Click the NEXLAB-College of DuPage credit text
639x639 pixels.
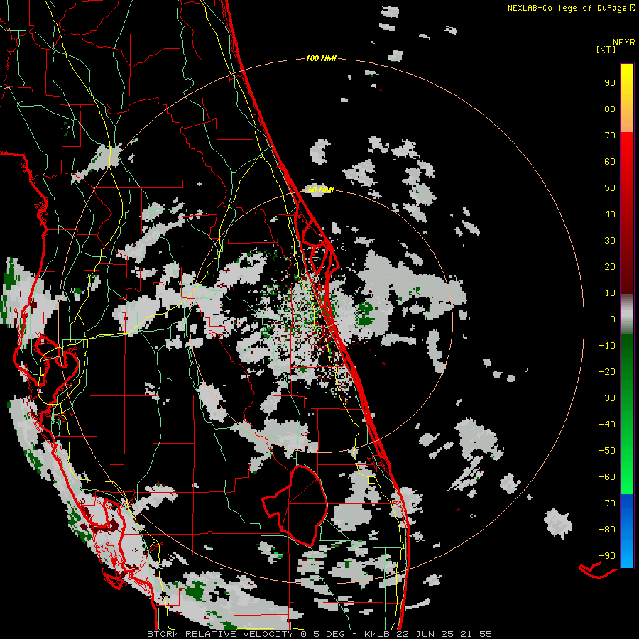click(x=567, y=8)
